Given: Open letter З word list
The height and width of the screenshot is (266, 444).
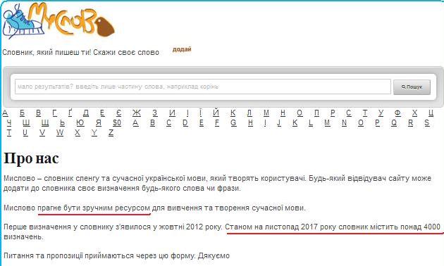Looking at the screenshot, I should point(154,113).
